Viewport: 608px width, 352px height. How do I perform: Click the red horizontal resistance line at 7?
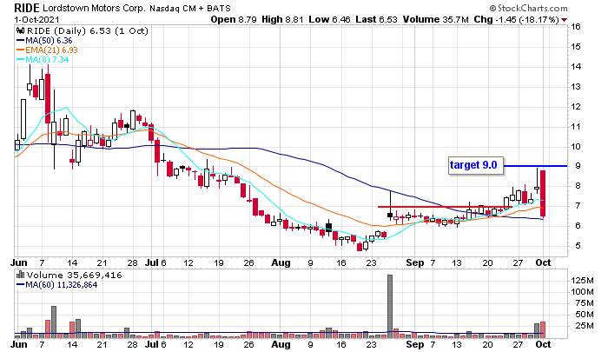click(443, 207)
